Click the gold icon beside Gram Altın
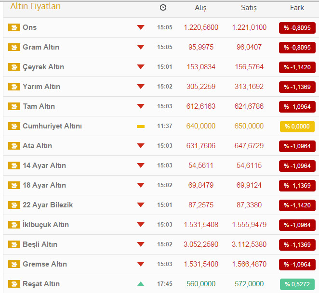This screenshot has width=319, height=293. click(14, 47)
